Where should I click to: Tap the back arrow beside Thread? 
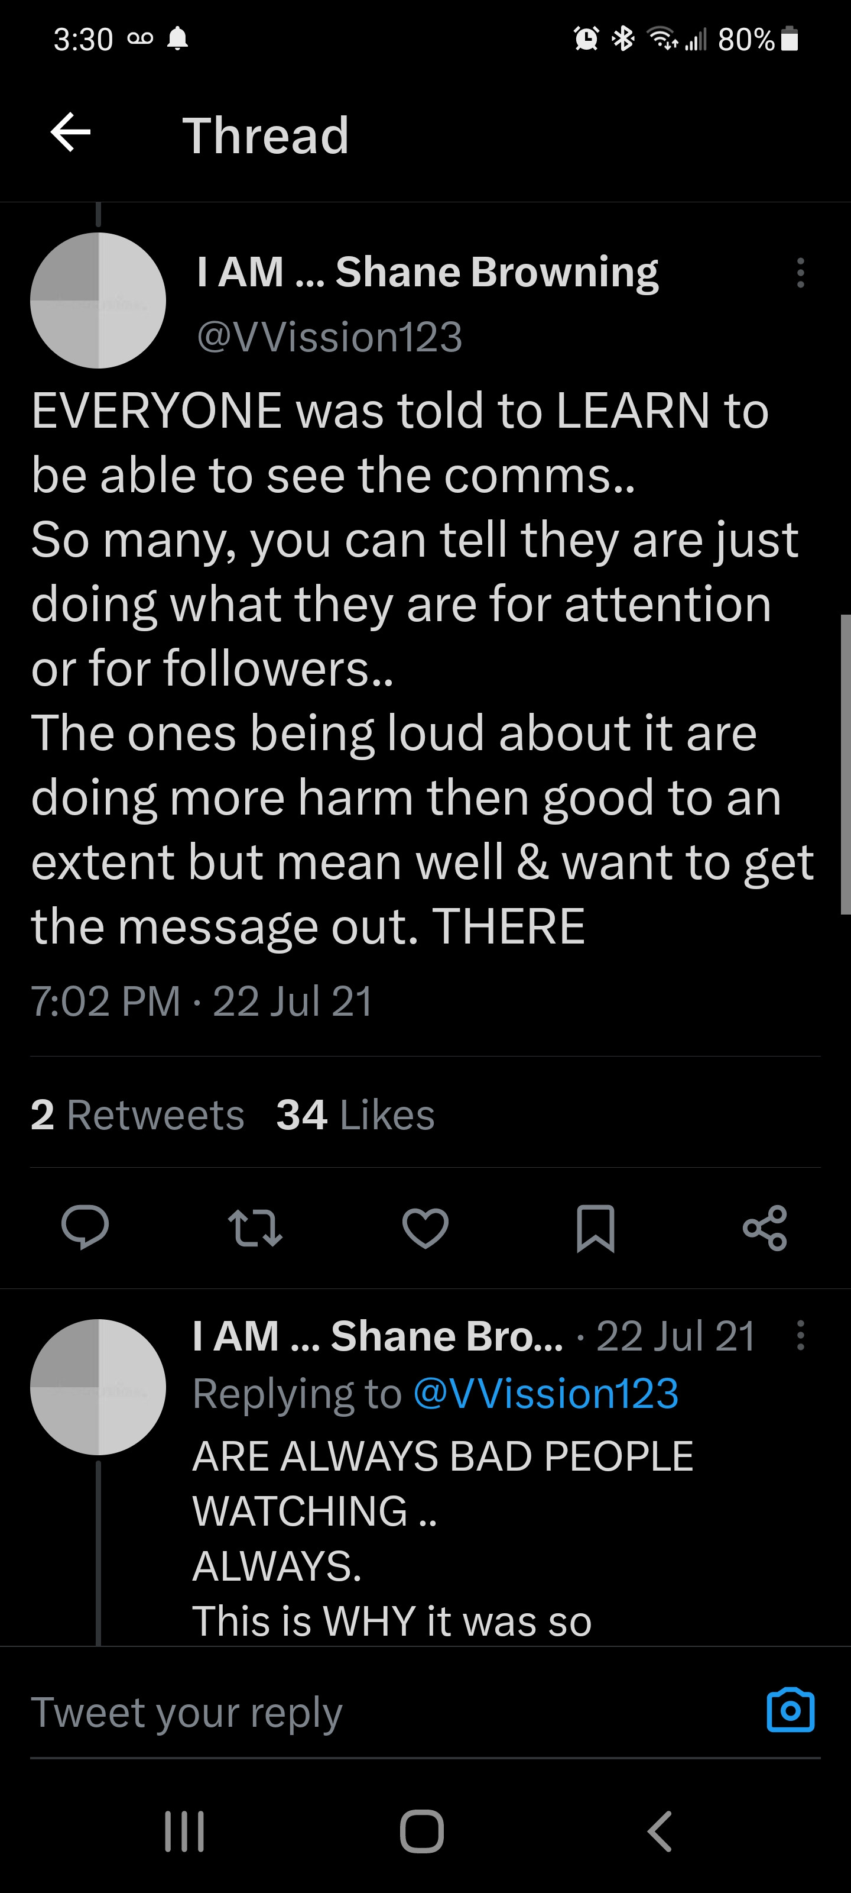(70, 133)
